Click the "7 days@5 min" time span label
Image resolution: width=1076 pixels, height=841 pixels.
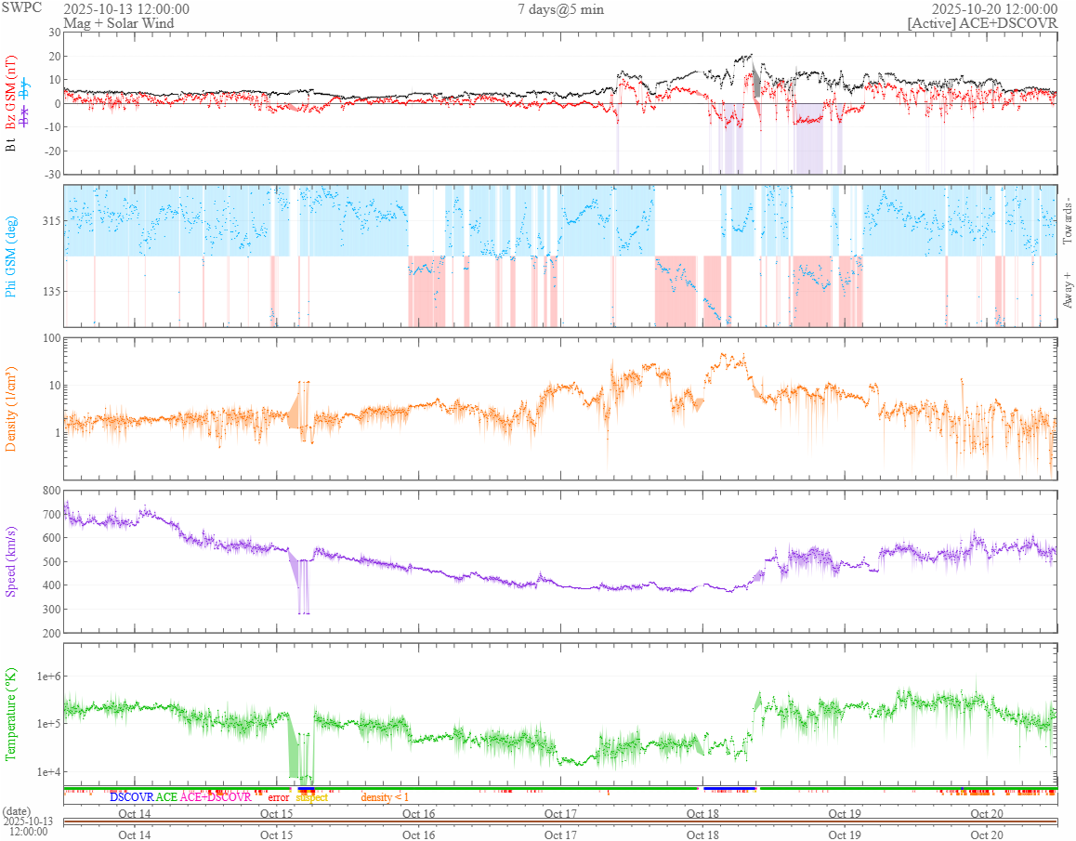[560, 9]
